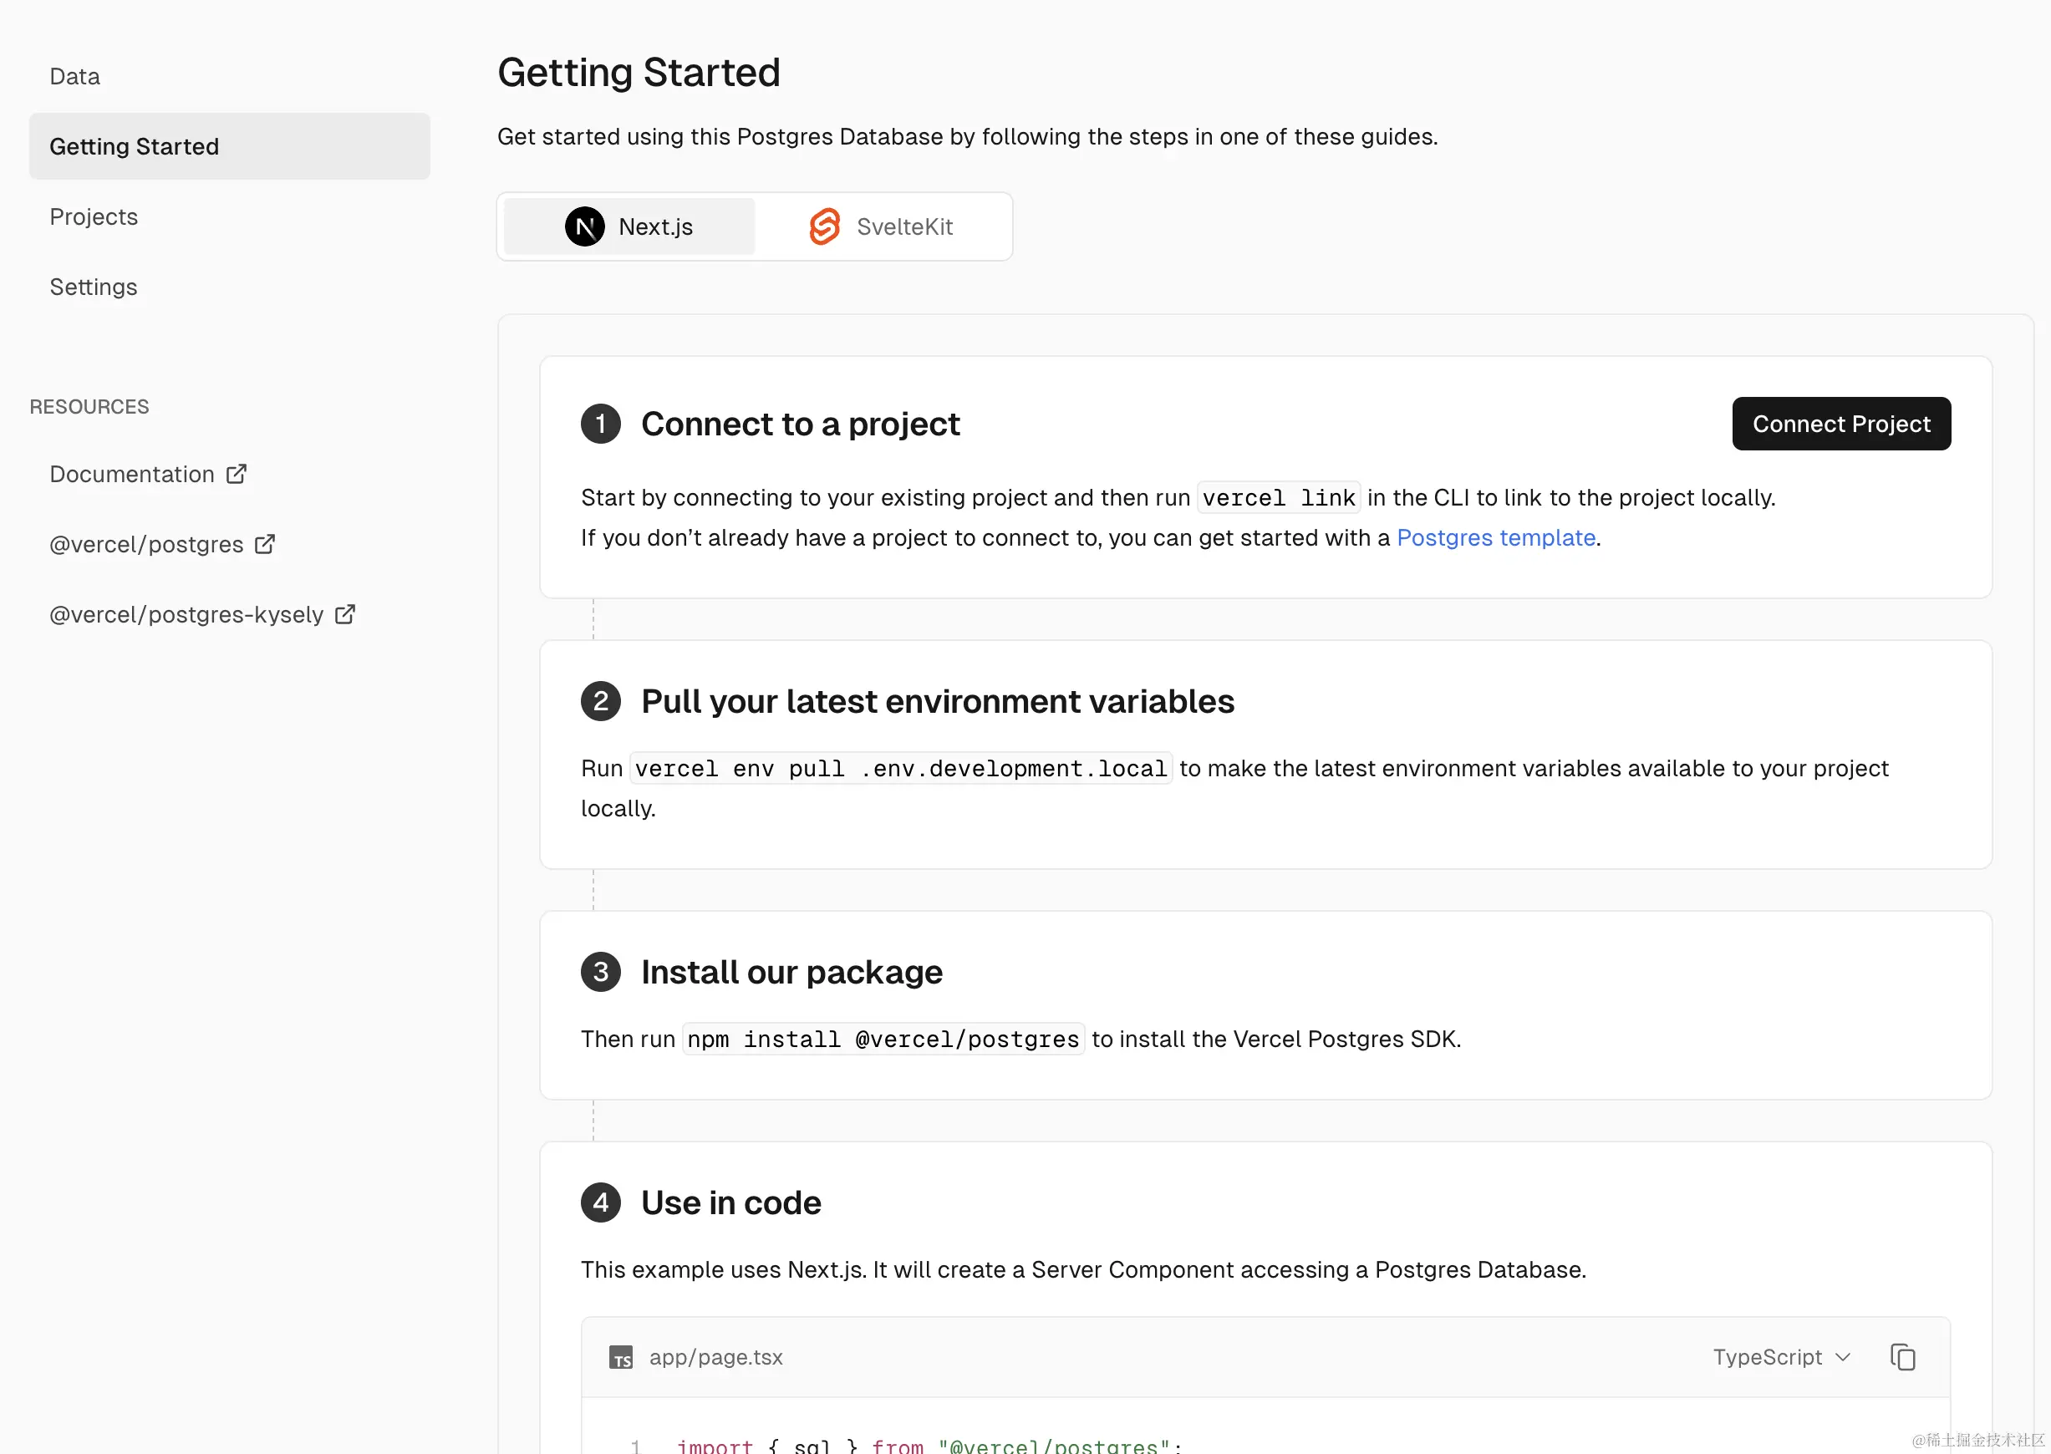
Task: Go to Projects in the sidebar
Action: [94, 216]
